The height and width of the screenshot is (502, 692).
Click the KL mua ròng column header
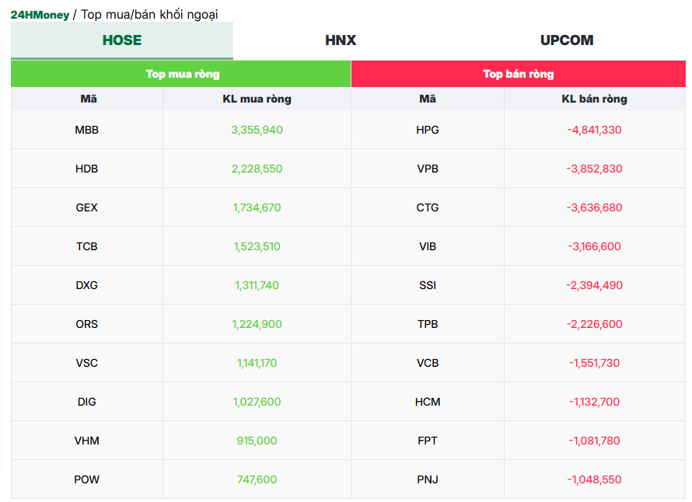pos(257,99)
